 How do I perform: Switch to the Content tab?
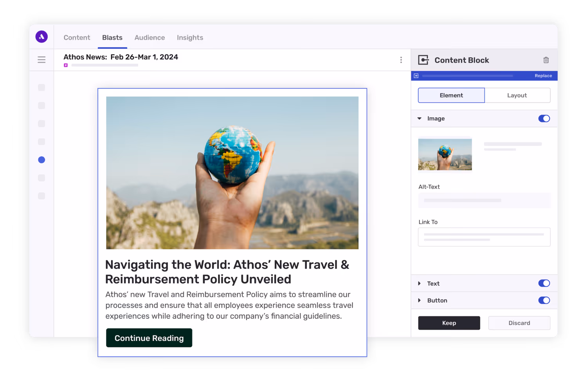coord(77,38)
